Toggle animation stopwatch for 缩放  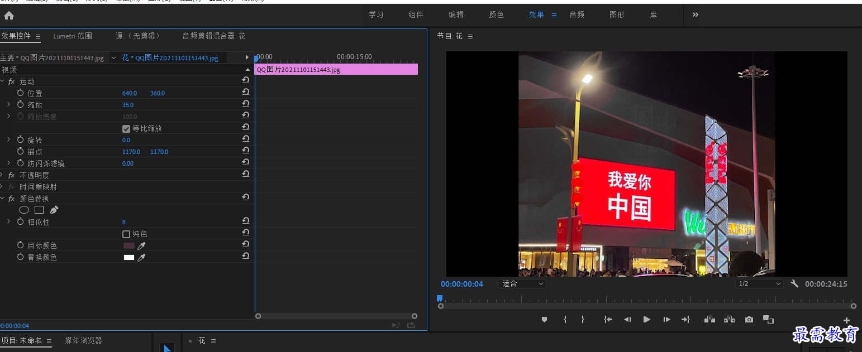click(21, 104)
